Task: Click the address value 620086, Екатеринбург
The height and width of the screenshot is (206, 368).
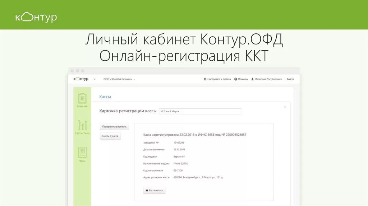Action: click(x=198, y=177)
